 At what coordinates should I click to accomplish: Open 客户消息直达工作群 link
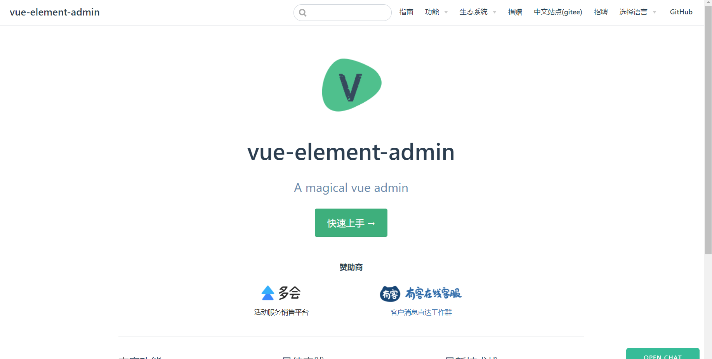point(421,312)
